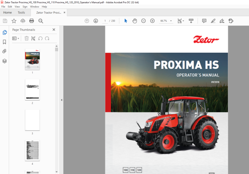Click the PROXIMA HS title text
The image size is (249, 174).
pyautogui.click(x=186, y=65)
